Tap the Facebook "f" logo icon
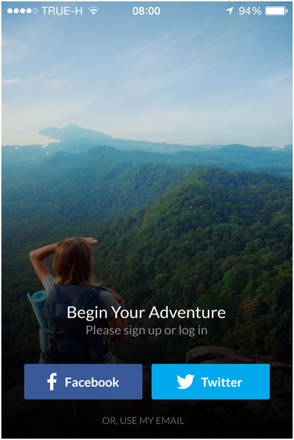This screenshot has height=440, width=294. pos(52,382)
